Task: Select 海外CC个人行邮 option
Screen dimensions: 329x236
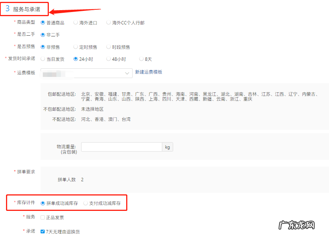Action: click(x=109, y=23)
